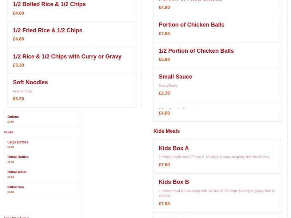The height and width of the screenshot is (218, 291).
Task: Select Large Bottles under Drinks
Action: 18,142
